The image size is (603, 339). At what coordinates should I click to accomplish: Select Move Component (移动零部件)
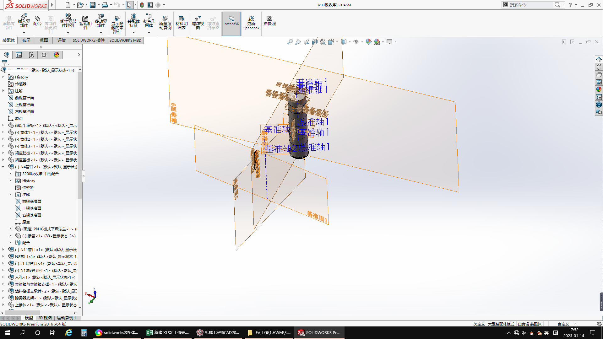coord(101,21)
